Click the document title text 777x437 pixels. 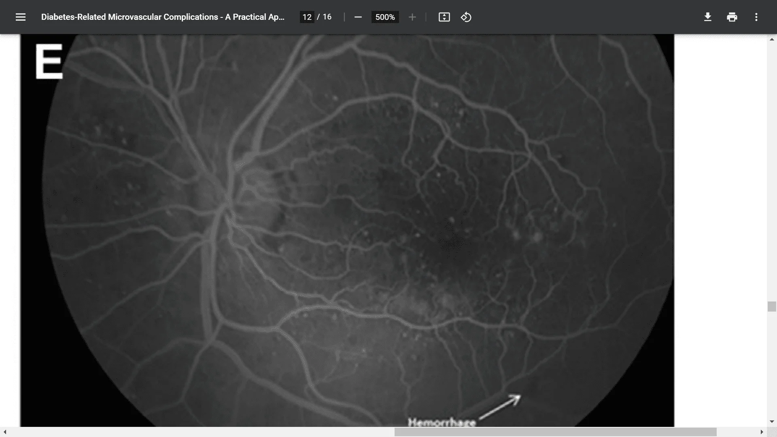163,17
